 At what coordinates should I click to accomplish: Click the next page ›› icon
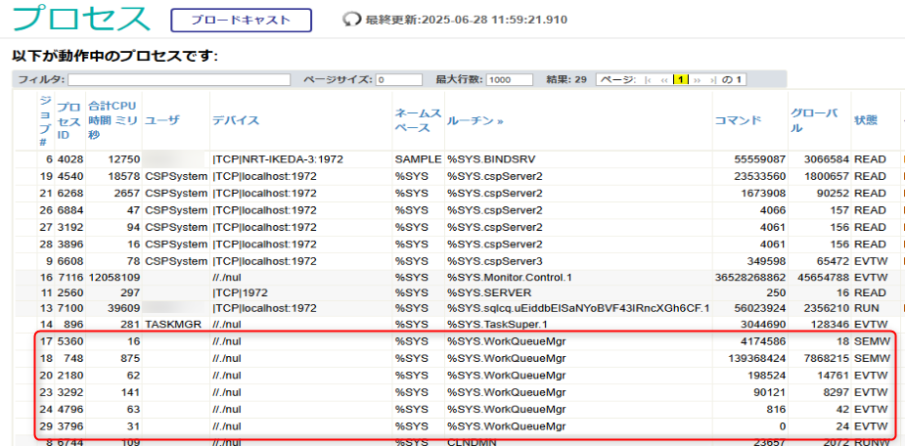click(x=698, y=80)
